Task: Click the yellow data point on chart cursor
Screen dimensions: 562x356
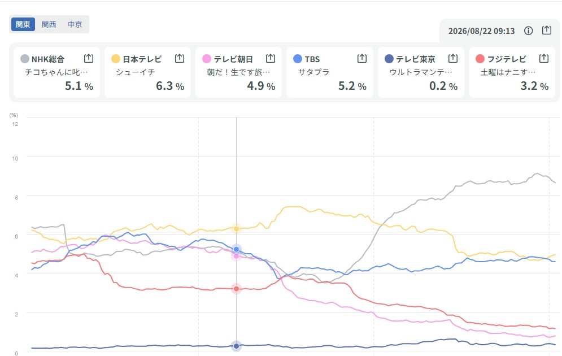Action: pos(236,229)
